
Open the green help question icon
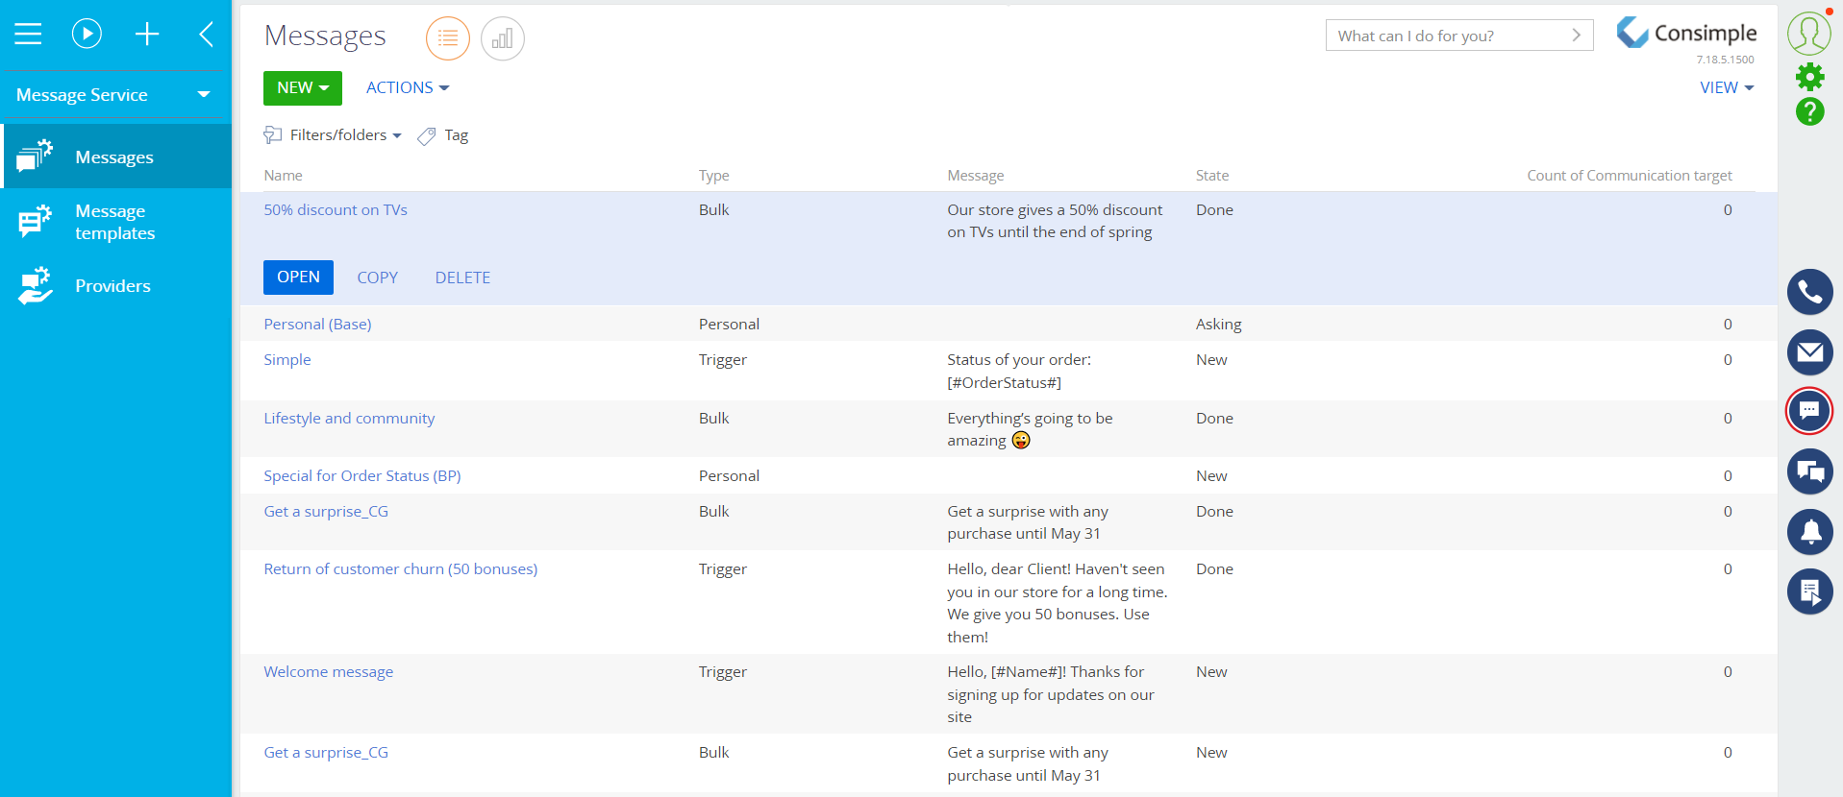1809,112
